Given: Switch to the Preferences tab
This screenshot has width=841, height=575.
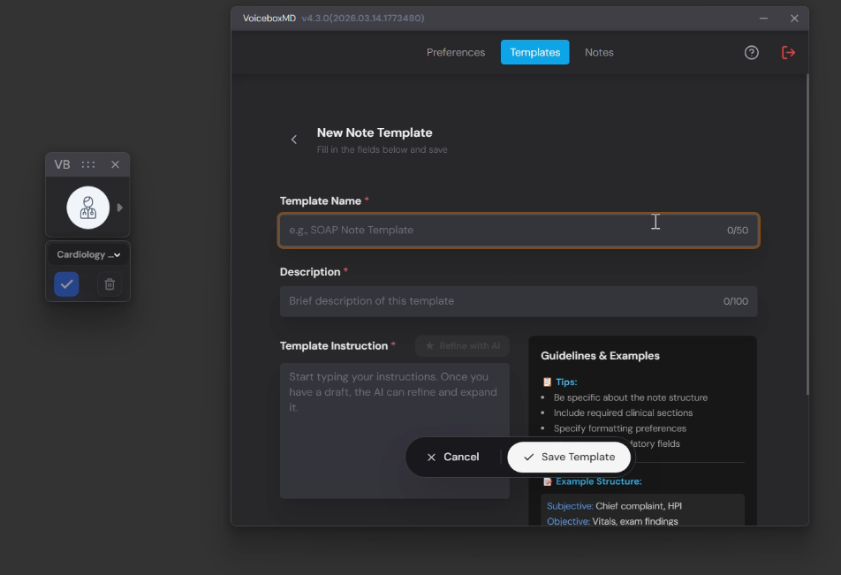Looking at the screenshot, I should click(x=456, y=52).
